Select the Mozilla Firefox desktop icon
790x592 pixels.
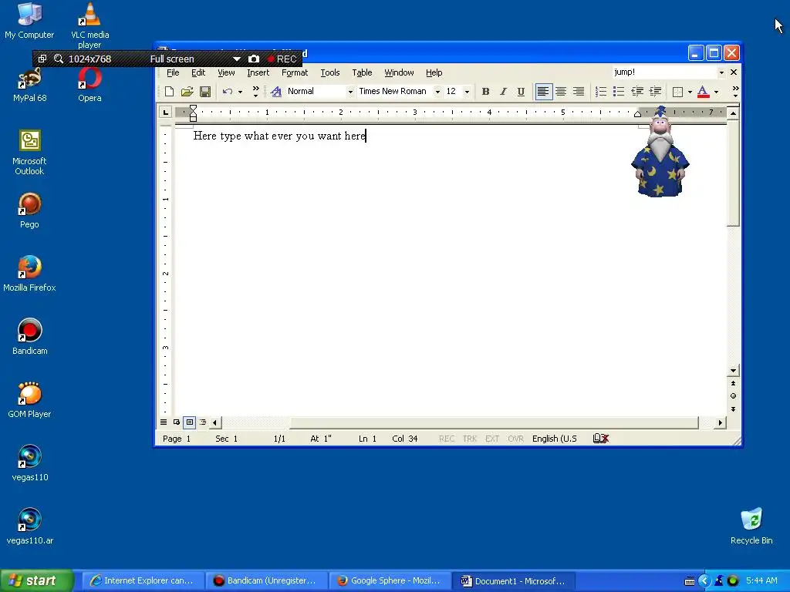(x=29, y=274)
